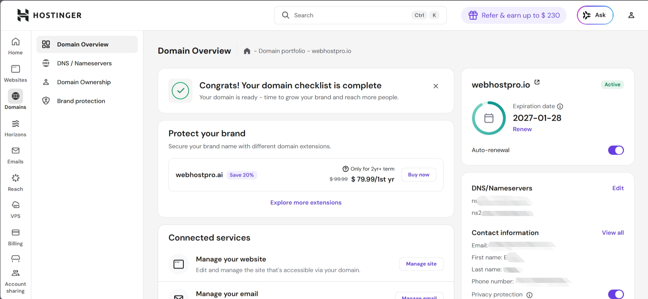Viewport: 648px width, 299px height.
Task: Click the webhostpro.io breadcrumb text
Action: 331,51
